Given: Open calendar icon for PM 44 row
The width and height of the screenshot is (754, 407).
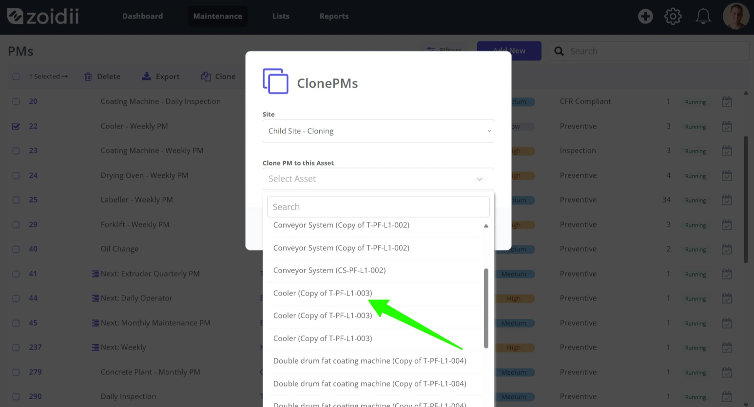Looking at the screenshot, I should tap(727, 298).
